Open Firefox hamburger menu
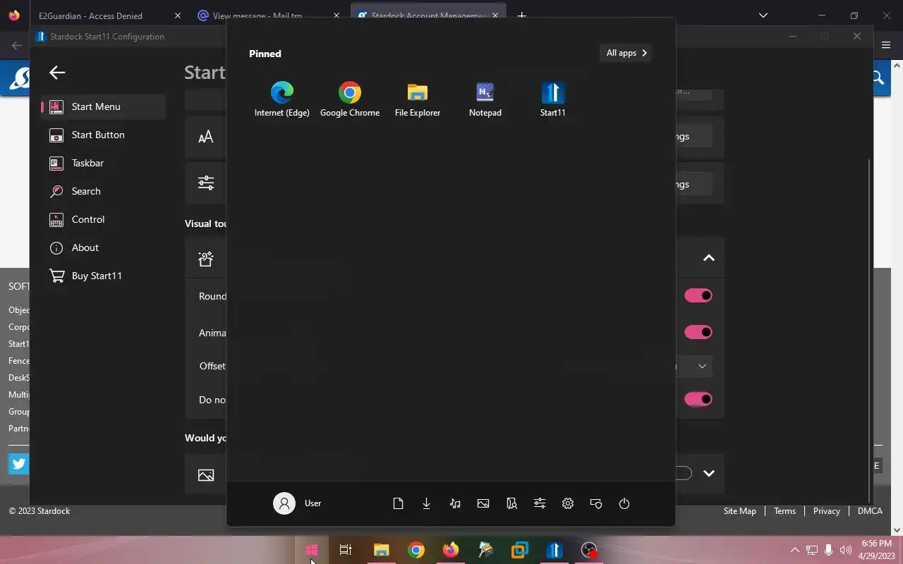Image resolution: width=903 pixels, height=564 pixels. point(886,45)
